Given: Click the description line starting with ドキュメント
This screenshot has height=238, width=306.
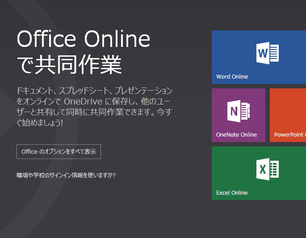Looking at the screenshot, I should tap(94, 90).
